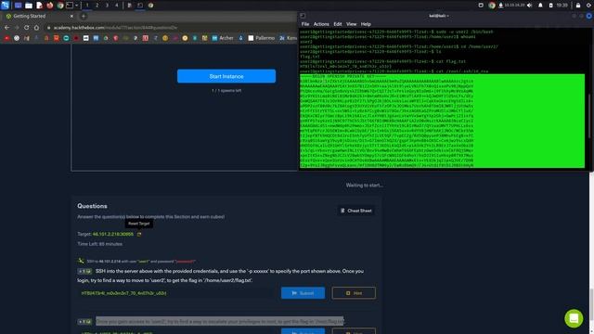Open the terminal View menu
The image size is (594, 334).
[x=351, y=24]
